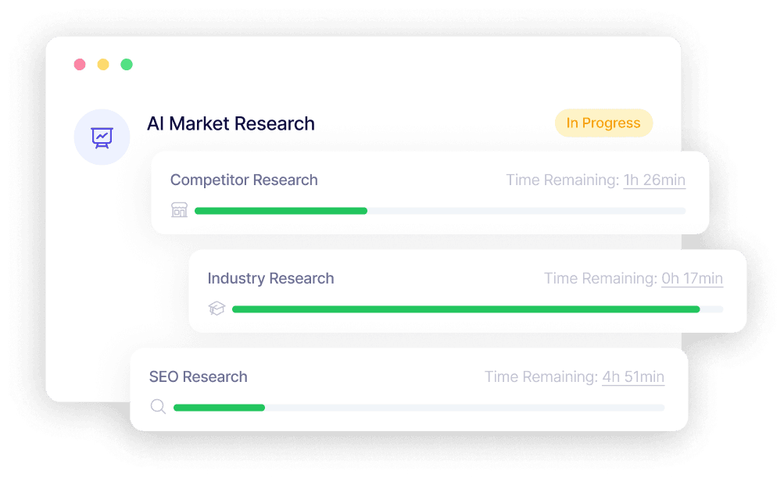Click the SEO Research progress bar
The height and width of the screenshot is (478, 784).
tap(419, 408)
